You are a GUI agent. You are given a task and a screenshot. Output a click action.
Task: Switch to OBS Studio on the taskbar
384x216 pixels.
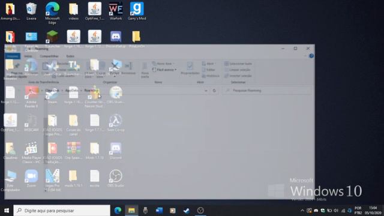[x=200, y=211]
